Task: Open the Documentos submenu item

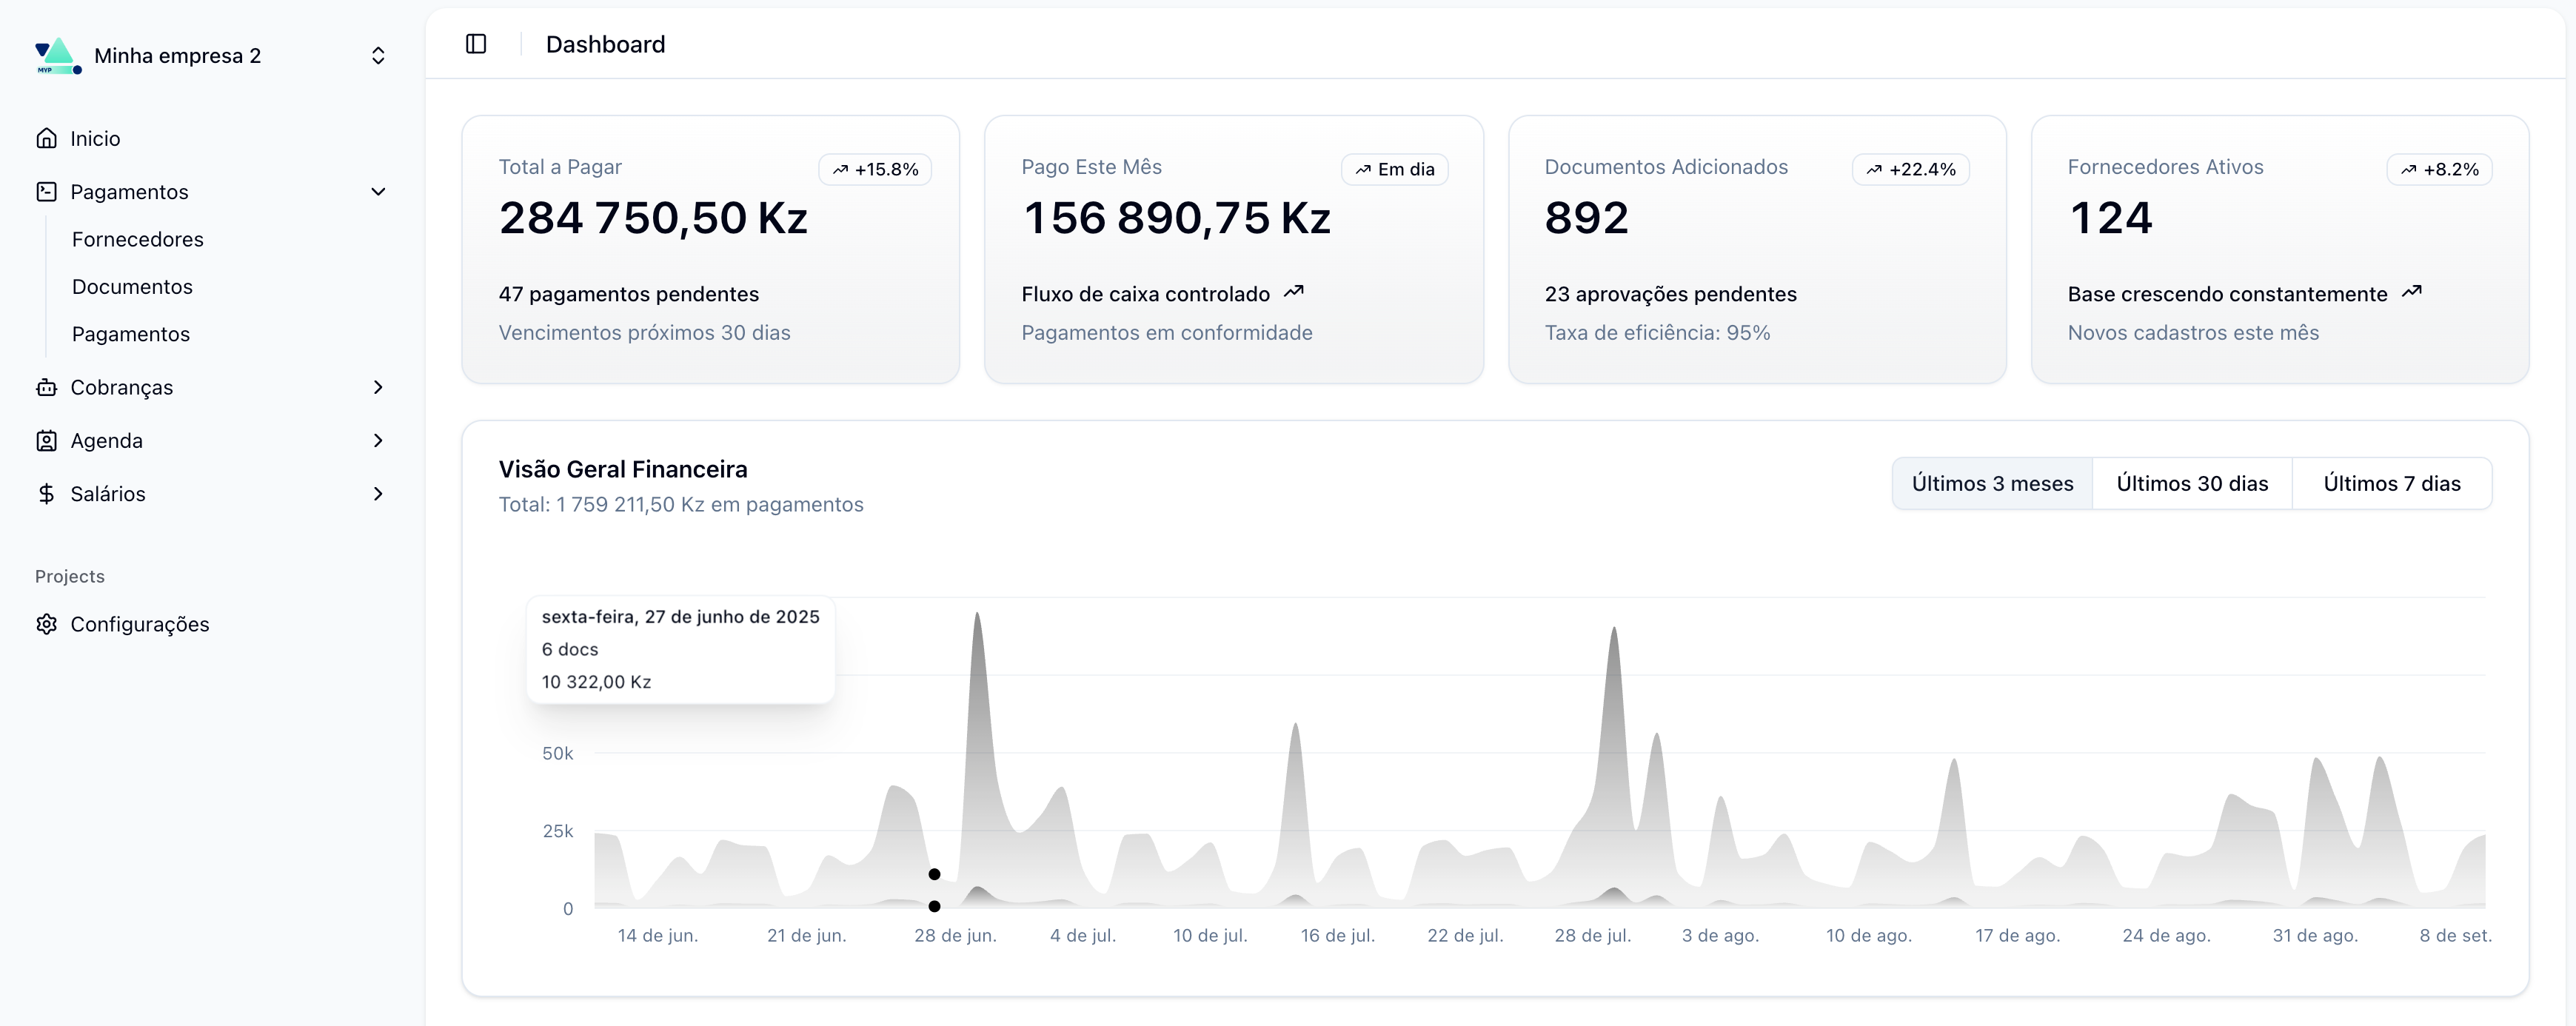Action: tap(132, 287)
